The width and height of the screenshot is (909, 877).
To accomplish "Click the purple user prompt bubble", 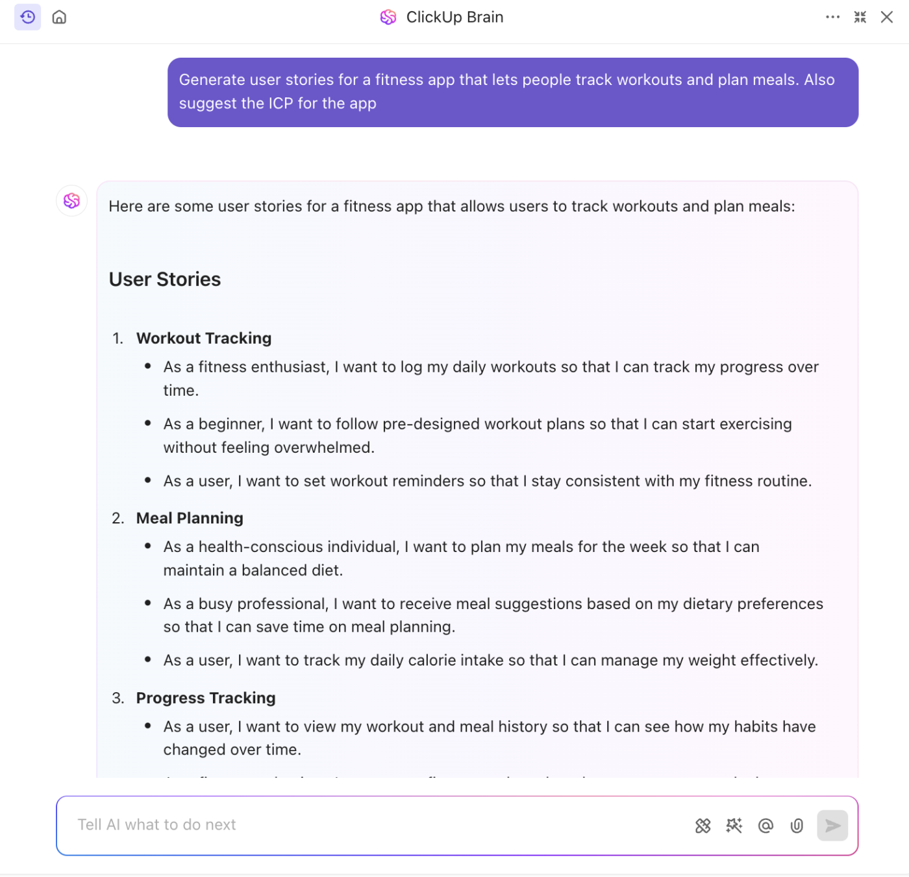I will pyautogui.click(x=512, y=91).
